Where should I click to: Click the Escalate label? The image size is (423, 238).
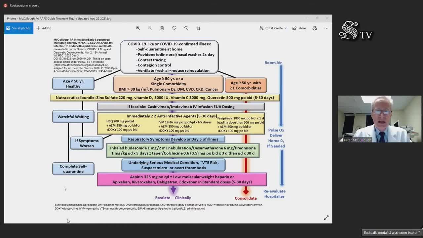pyautogui.click(x=163, y=198)
